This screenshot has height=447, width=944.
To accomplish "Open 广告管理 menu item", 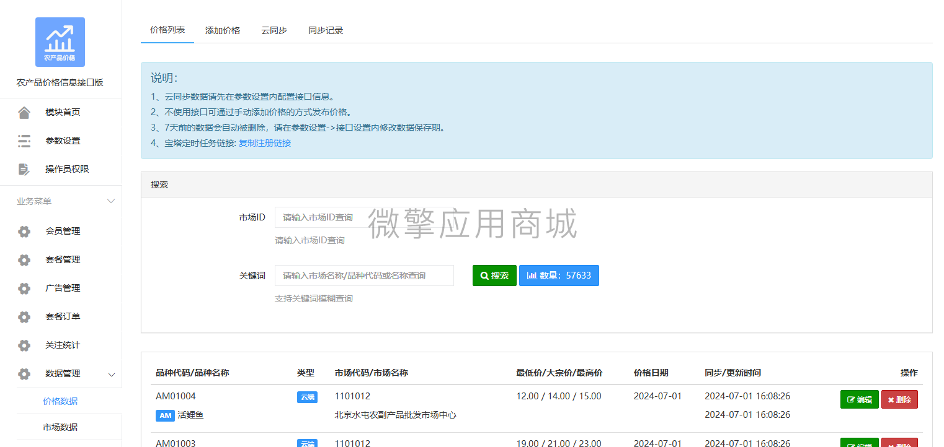I will pyautogui.click(x=63, y=288).
